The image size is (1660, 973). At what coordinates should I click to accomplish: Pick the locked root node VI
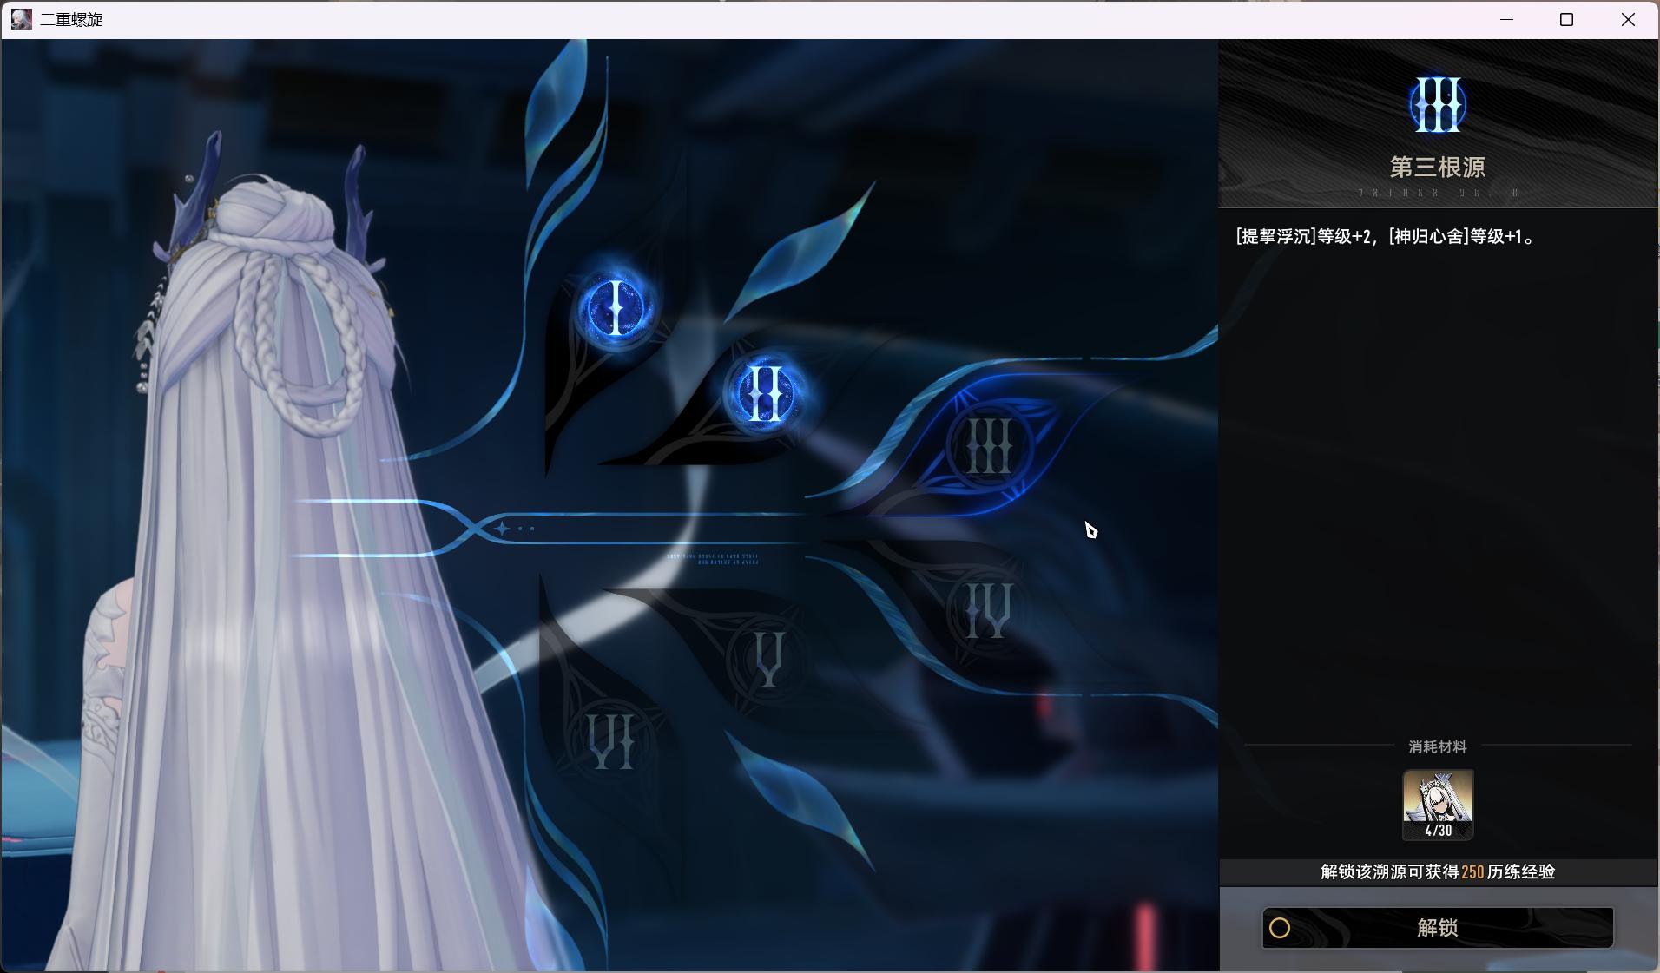610,741
